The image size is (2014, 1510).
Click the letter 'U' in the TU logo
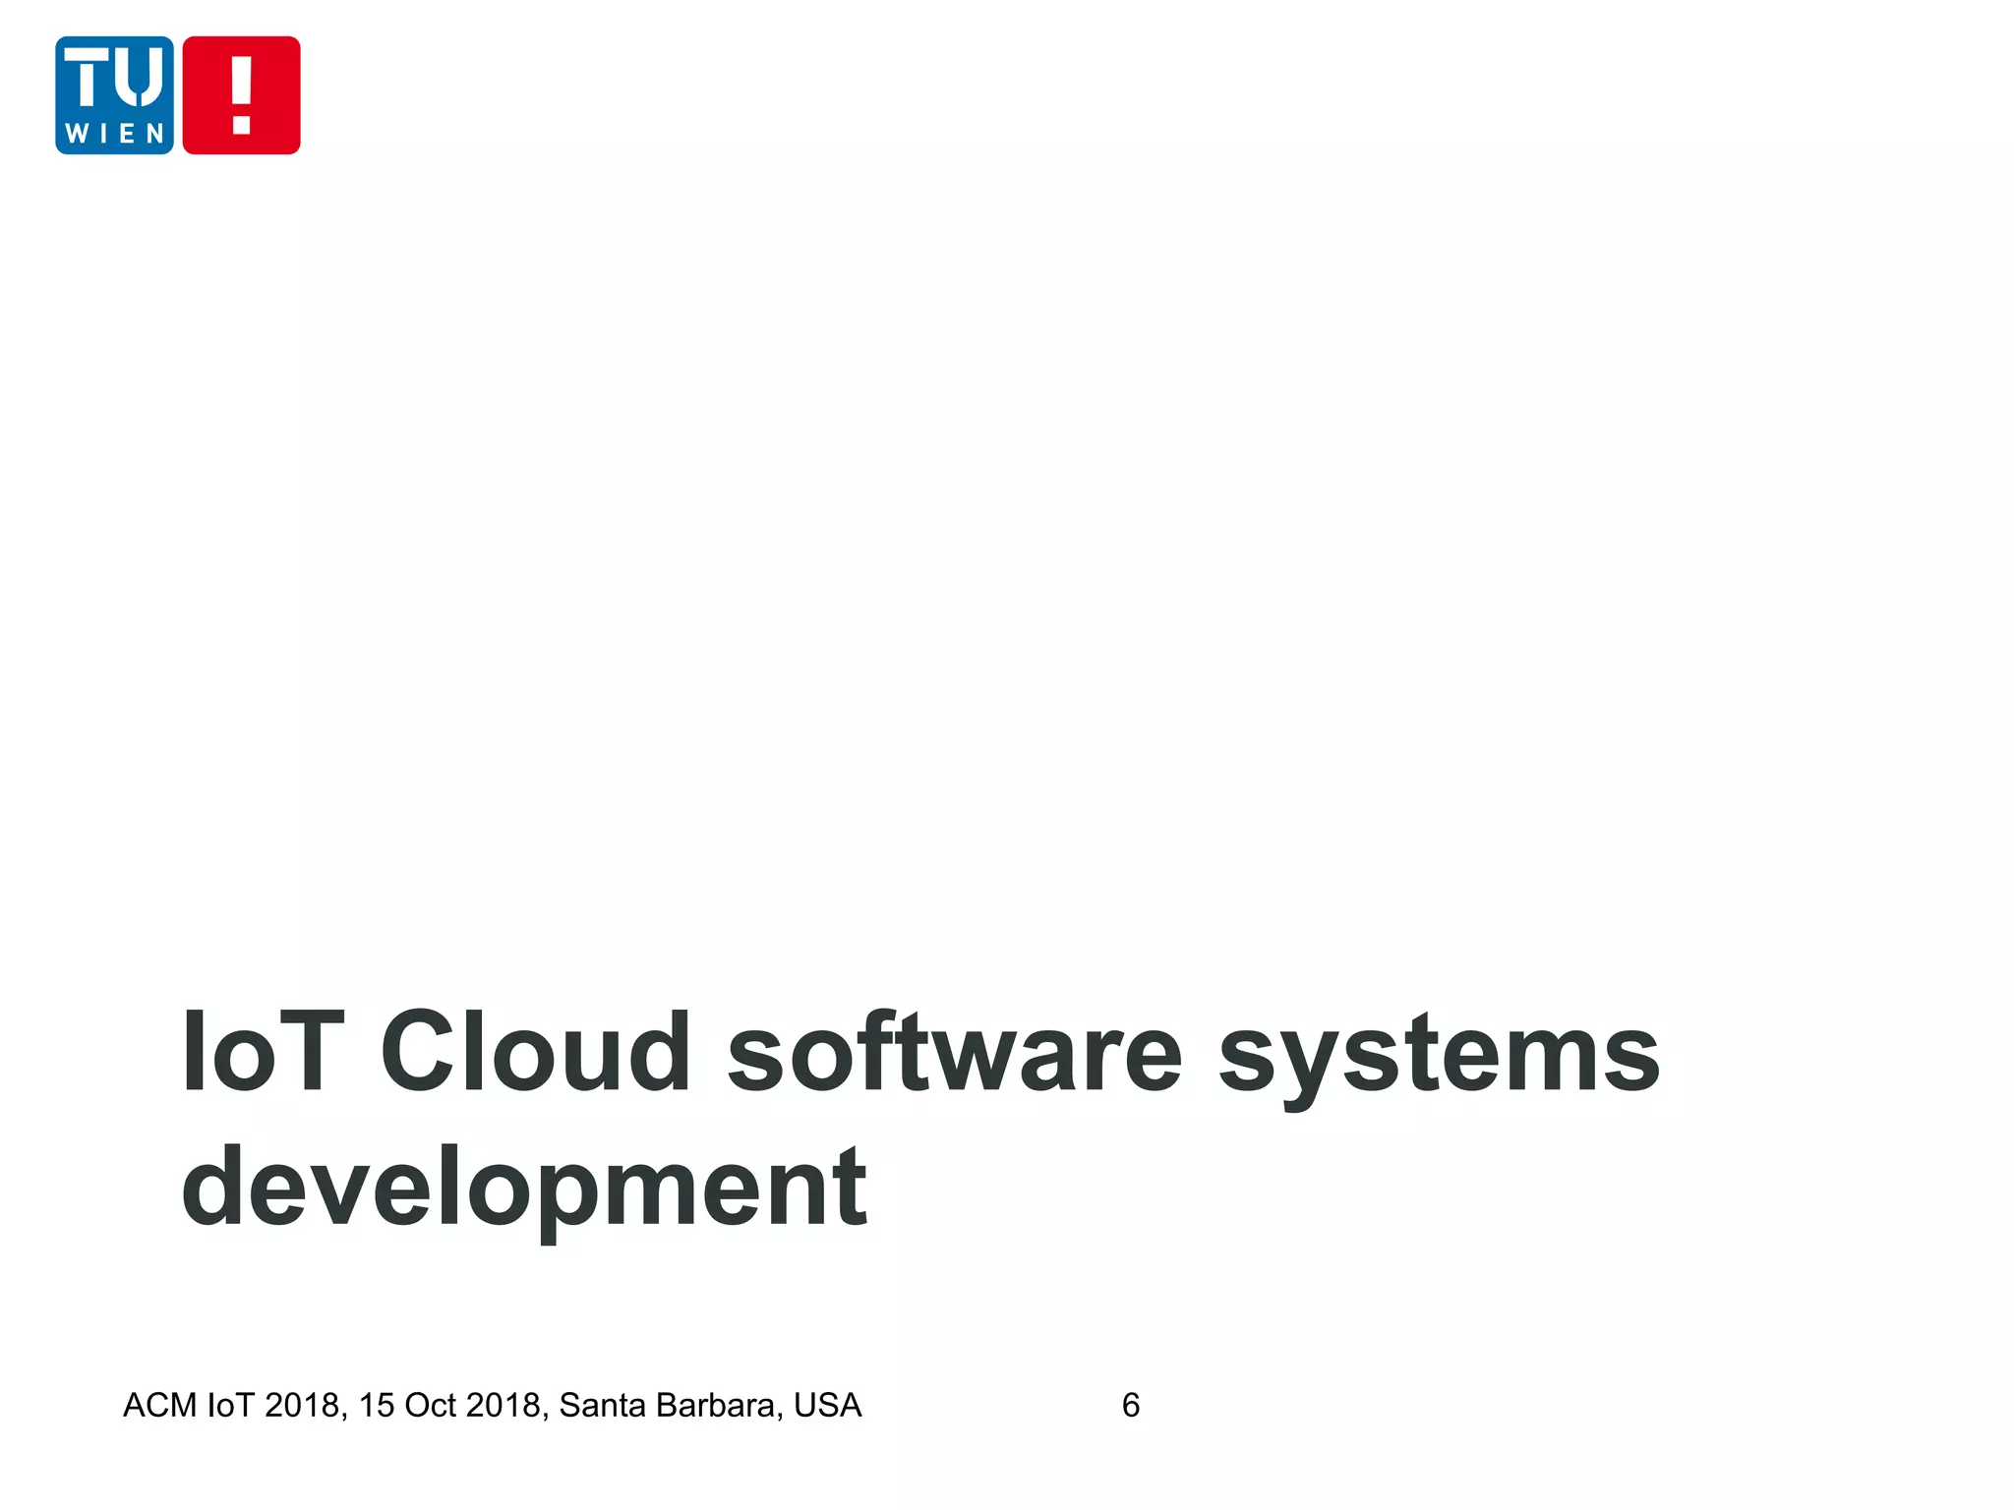coord(139,79)
